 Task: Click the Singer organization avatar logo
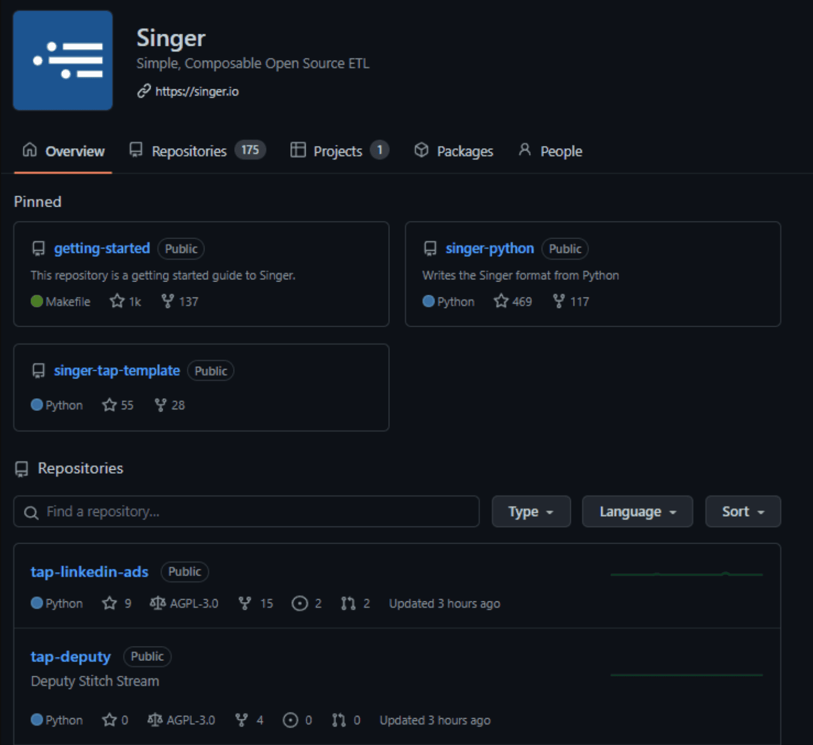coord(63,60)
